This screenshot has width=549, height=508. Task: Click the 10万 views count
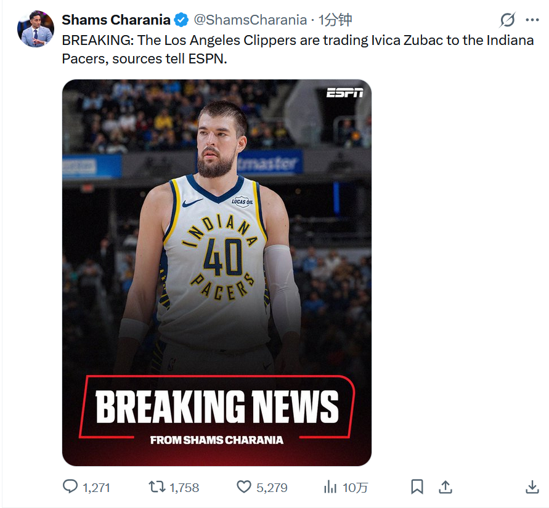pyautogui.click(x=355, y=488)
